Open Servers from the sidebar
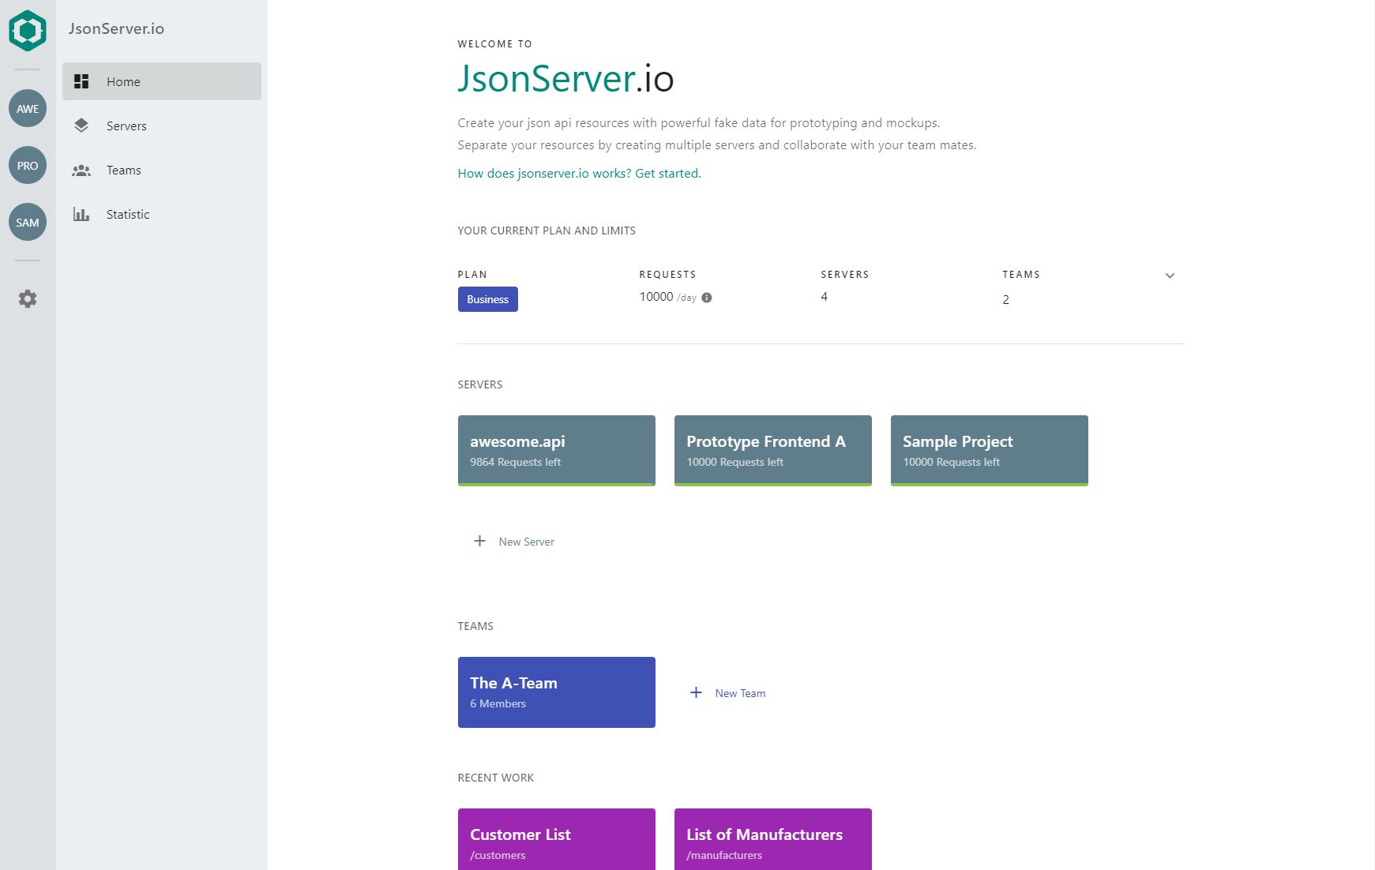Viewport: 1375px width, 870px height. coord(126,126)
